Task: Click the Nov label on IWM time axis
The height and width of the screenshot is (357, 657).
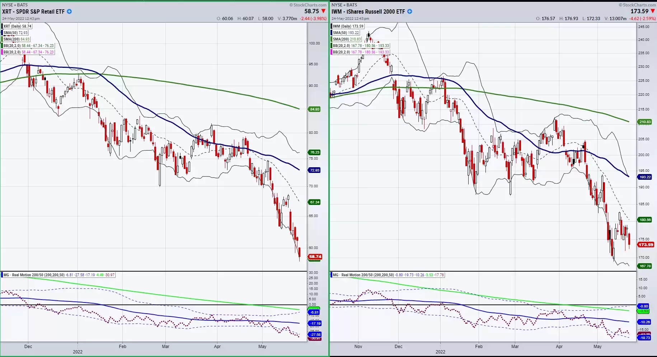Action: click(x=358, y=347)
